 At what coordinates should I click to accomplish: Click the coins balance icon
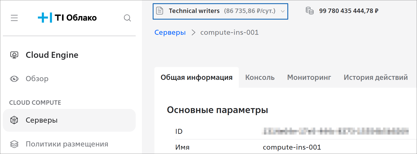point(310,11)
